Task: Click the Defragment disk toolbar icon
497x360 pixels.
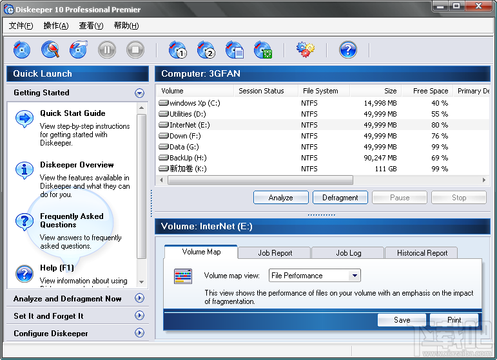Action: pyautogui.click(x=78, y=50)
